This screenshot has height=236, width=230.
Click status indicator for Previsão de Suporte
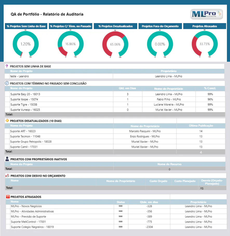tap(121, 216)
